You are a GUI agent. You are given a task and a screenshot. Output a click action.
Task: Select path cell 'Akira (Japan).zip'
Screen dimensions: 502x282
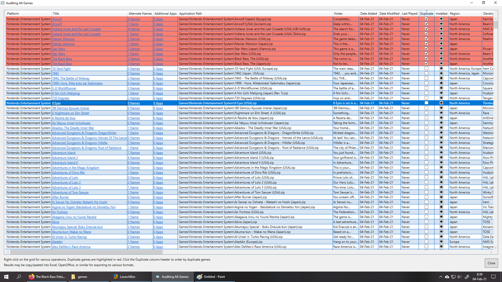click(255, 222)
